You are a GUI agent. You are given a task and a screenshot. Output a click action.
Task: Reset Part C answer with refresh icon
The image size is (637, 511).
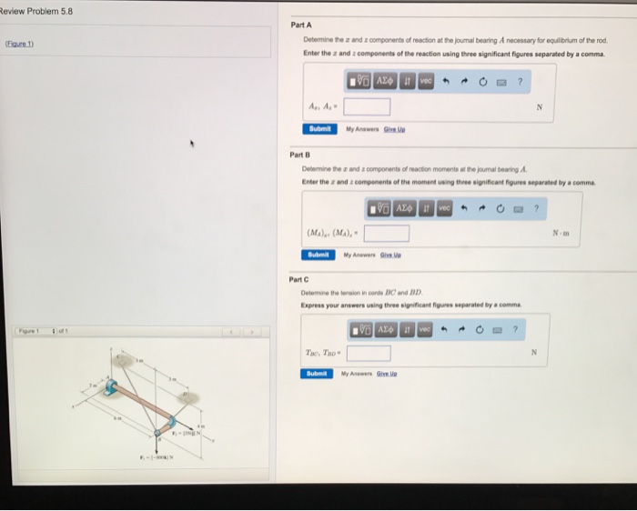(480, 329)
